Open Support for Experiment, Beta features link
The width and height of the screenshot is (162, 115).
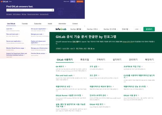(16, 54)
